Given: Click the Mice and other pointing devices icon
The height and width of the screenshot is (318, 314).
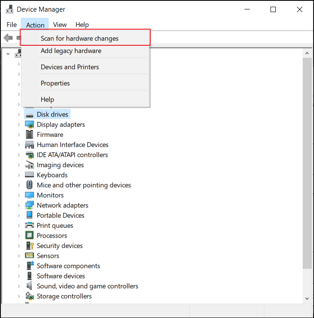Looking at the screenshot, I should click(30, 185).
